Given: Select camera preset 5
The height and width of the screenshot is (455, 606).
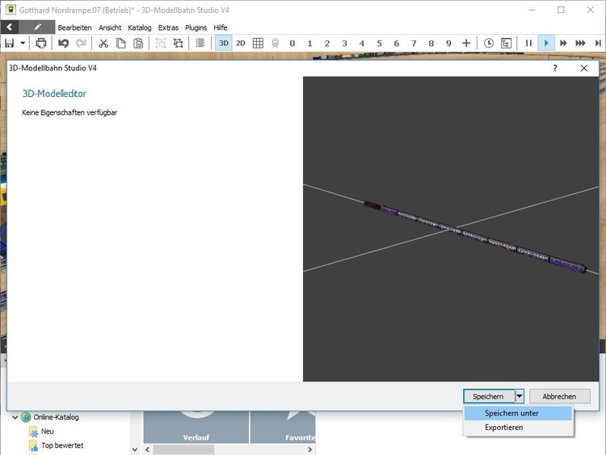Looking at the screenshot, I should pos(379,44).
